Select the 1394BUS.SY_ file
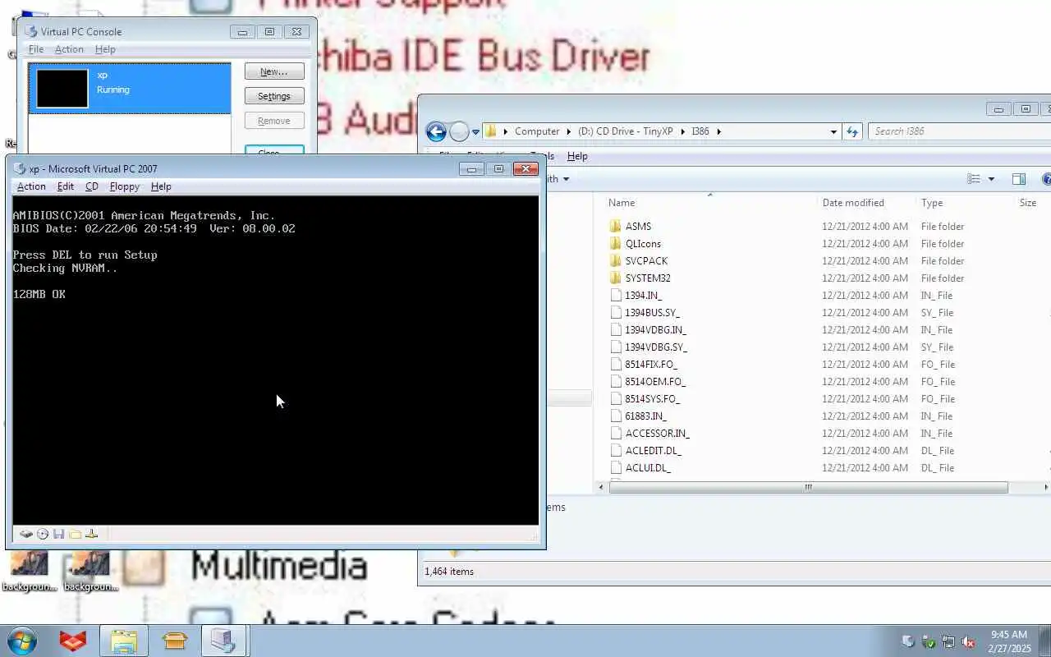The image size is (1051, 657). pos(652,312)
